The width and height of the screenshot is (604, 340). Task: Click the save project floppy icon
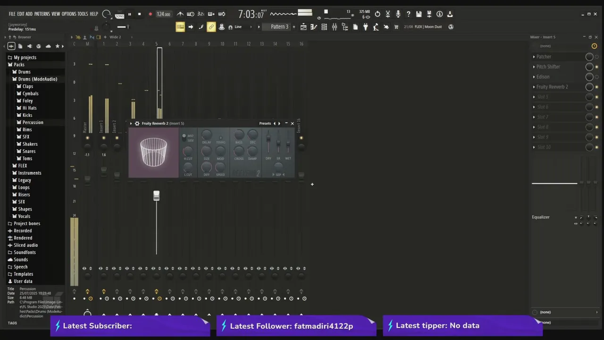(419, 14)
